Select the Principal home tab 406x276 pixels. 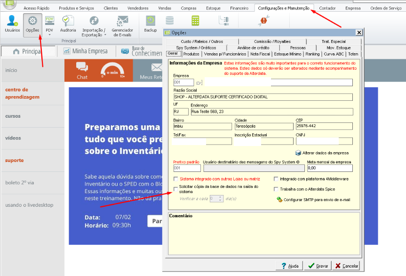(29, 51)
